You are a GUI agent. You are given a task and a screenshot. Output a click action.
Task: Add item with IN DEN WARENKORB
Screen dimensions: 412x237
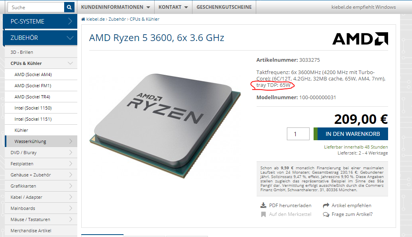(x=351, y=134)
